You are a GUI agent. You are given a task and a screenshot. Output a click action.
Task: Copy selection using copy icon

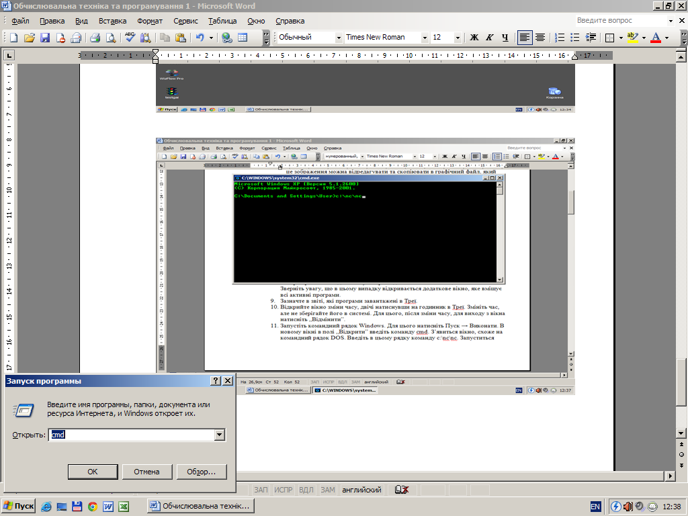[x=165, y=38]
